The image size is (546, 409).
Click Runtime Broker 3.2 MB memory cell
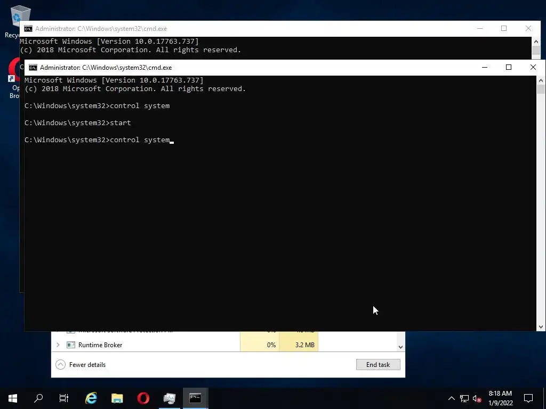tap(299, 345)
